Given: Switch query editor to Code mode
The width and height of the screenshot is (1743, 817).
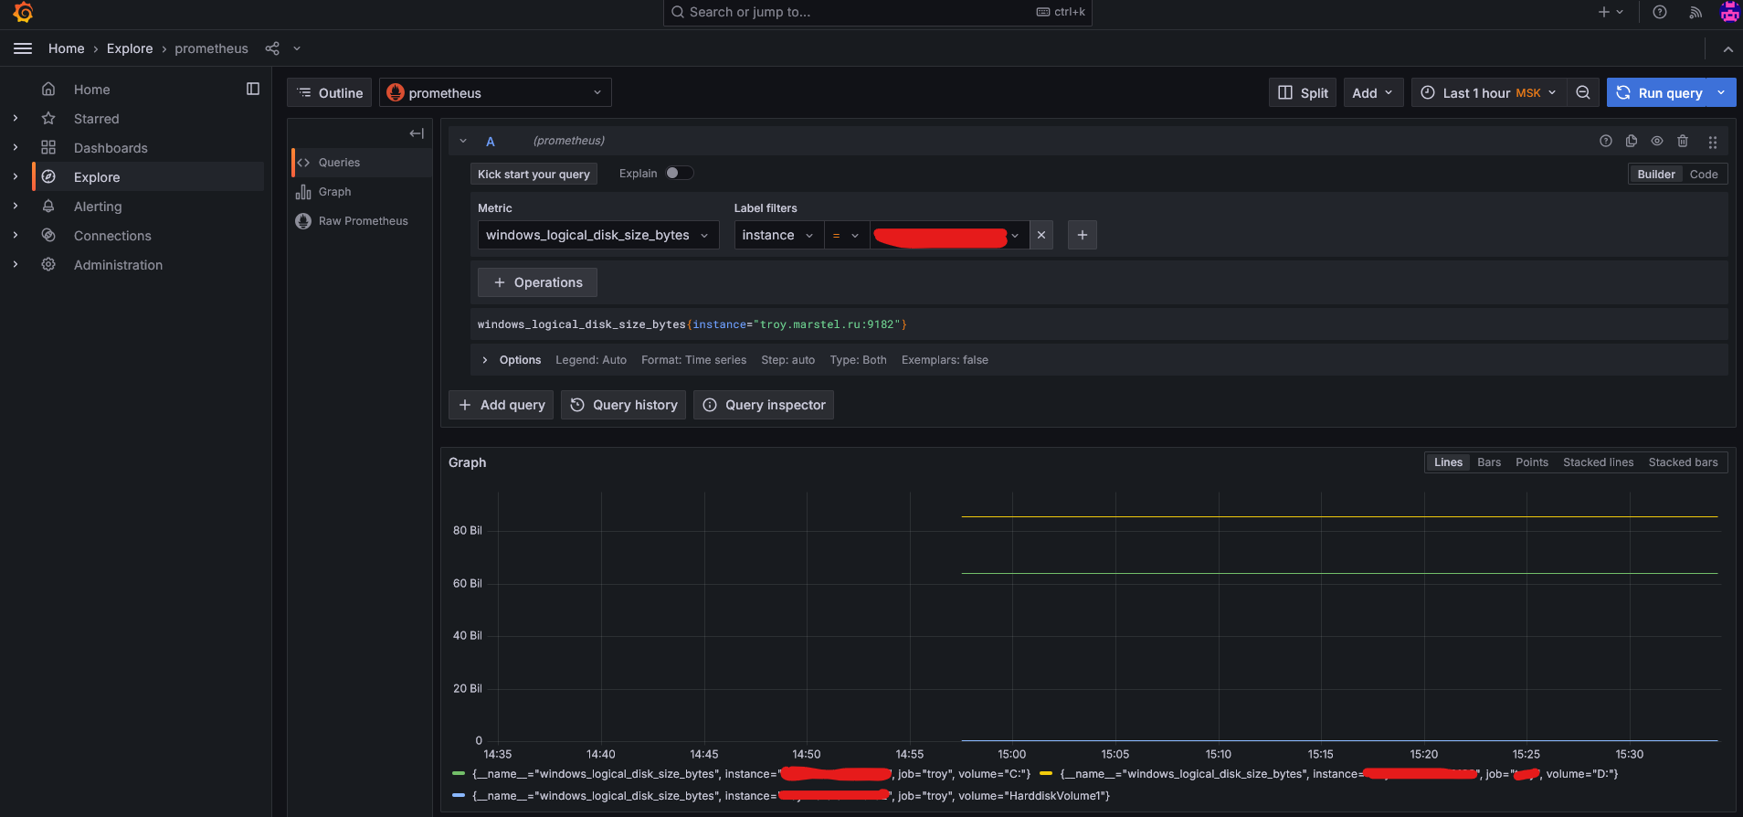Looking at the screenshot, I should (x=1704, y=174).
